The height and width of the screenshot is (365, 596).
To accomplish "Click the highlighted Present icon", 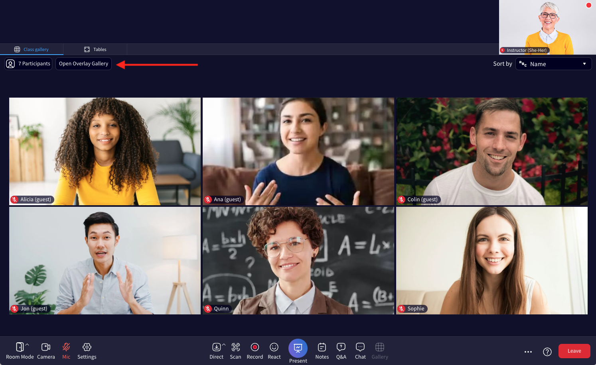I will [298, 348].
